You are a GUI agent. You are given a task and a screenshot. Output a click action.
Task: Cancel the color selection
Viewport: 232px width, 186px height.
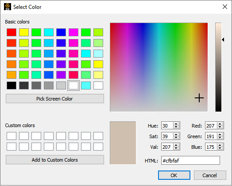[x=210, y=175]
